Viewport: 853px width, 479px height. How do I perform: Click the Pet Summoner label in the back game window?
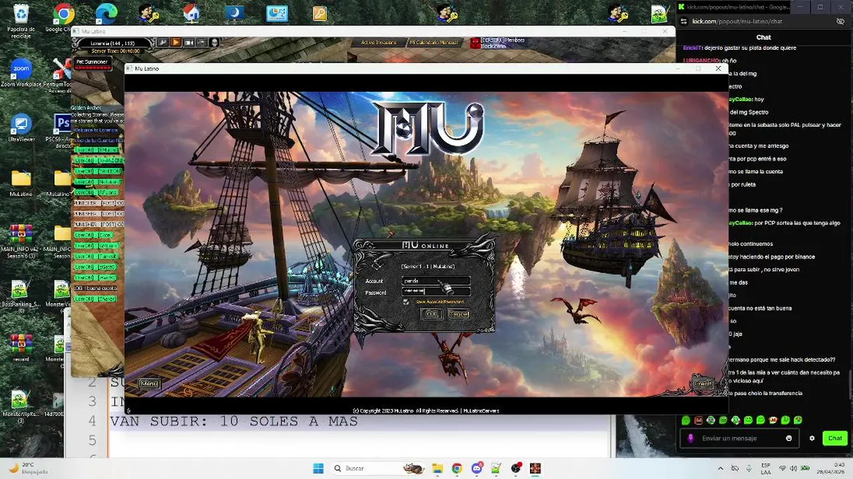pos(92,62)
